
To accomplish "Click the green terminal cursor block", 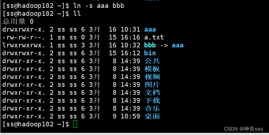I will pyautogui.click(x=75, y=124).
